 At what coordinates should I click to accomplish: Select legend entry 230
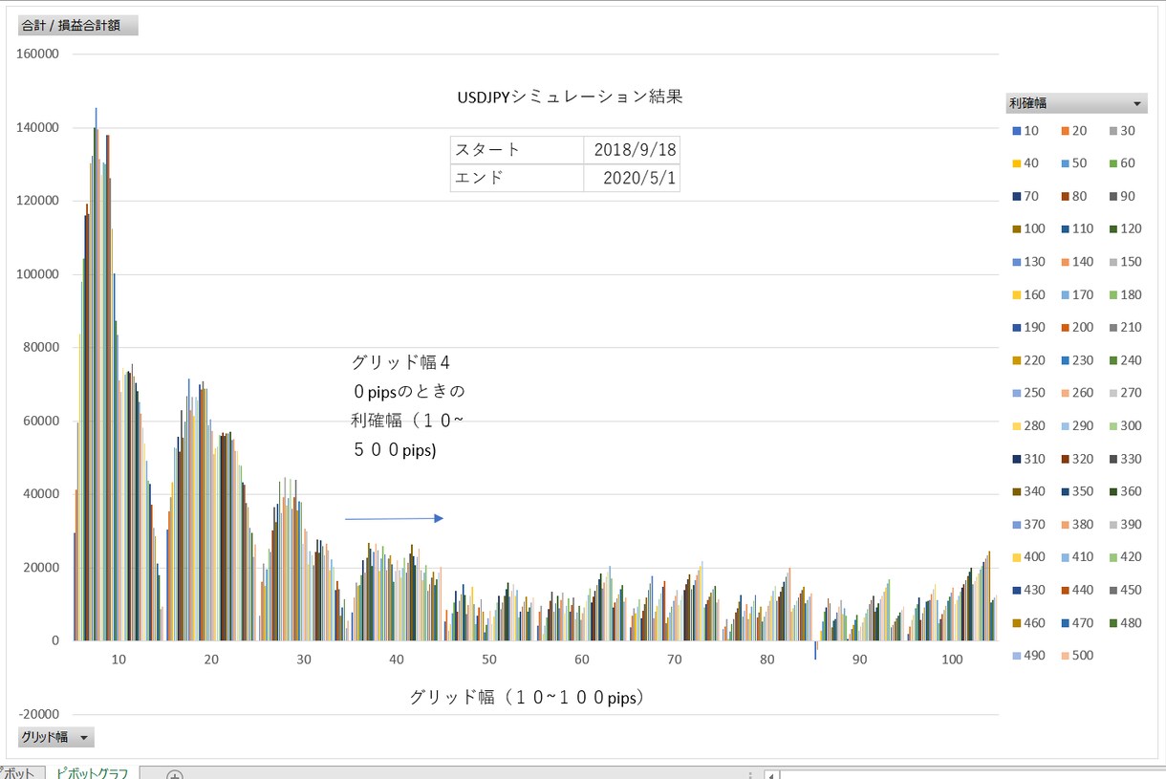pyautogui.click(x=1077, y=360)
